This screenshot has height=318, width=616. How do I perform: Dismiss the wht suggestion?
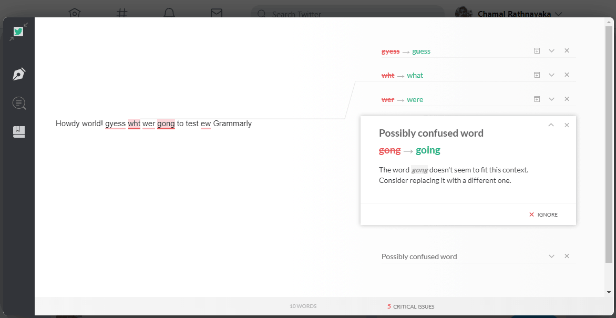[567, 75]
